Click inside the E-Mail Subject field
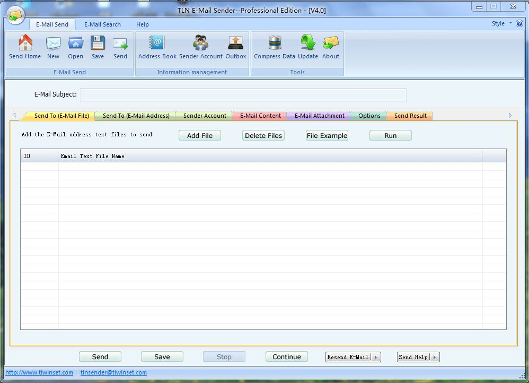Image resolution: width=529 pixels, height=383 pixels. click(243, 95)
